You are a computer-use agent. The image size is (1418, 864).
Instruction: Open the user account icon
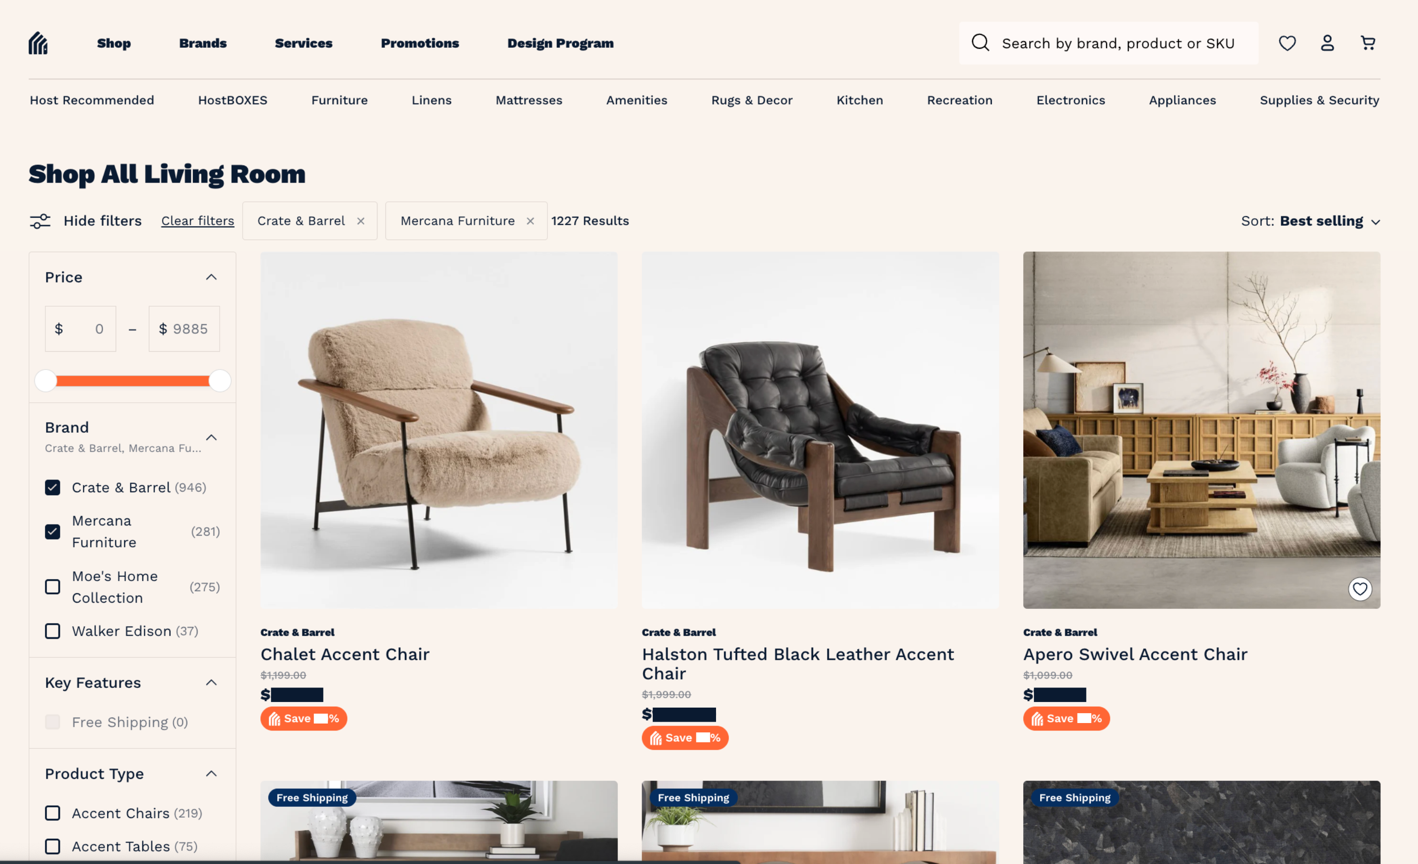click(x=1327, y=43)
